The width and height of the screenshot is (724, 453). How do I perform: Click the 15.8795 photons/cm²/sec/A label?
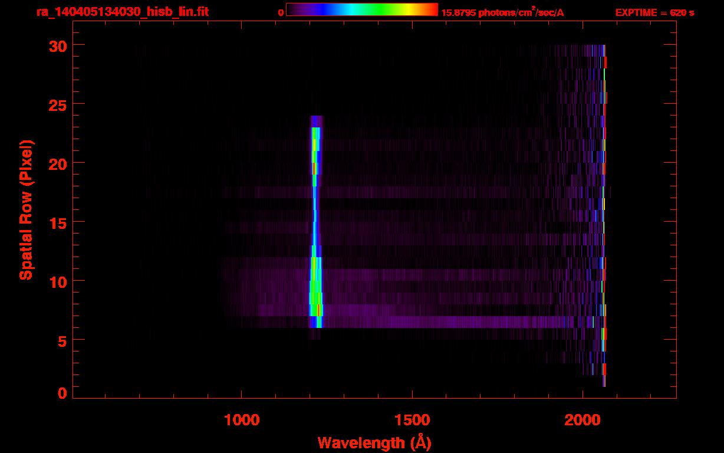click(502, 12)
